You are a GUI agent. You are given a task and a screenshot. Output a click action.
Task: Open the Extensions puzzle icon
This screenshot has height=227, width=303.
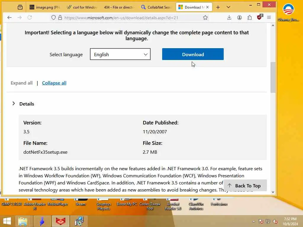pyautogui.click(x=249, y=17)
